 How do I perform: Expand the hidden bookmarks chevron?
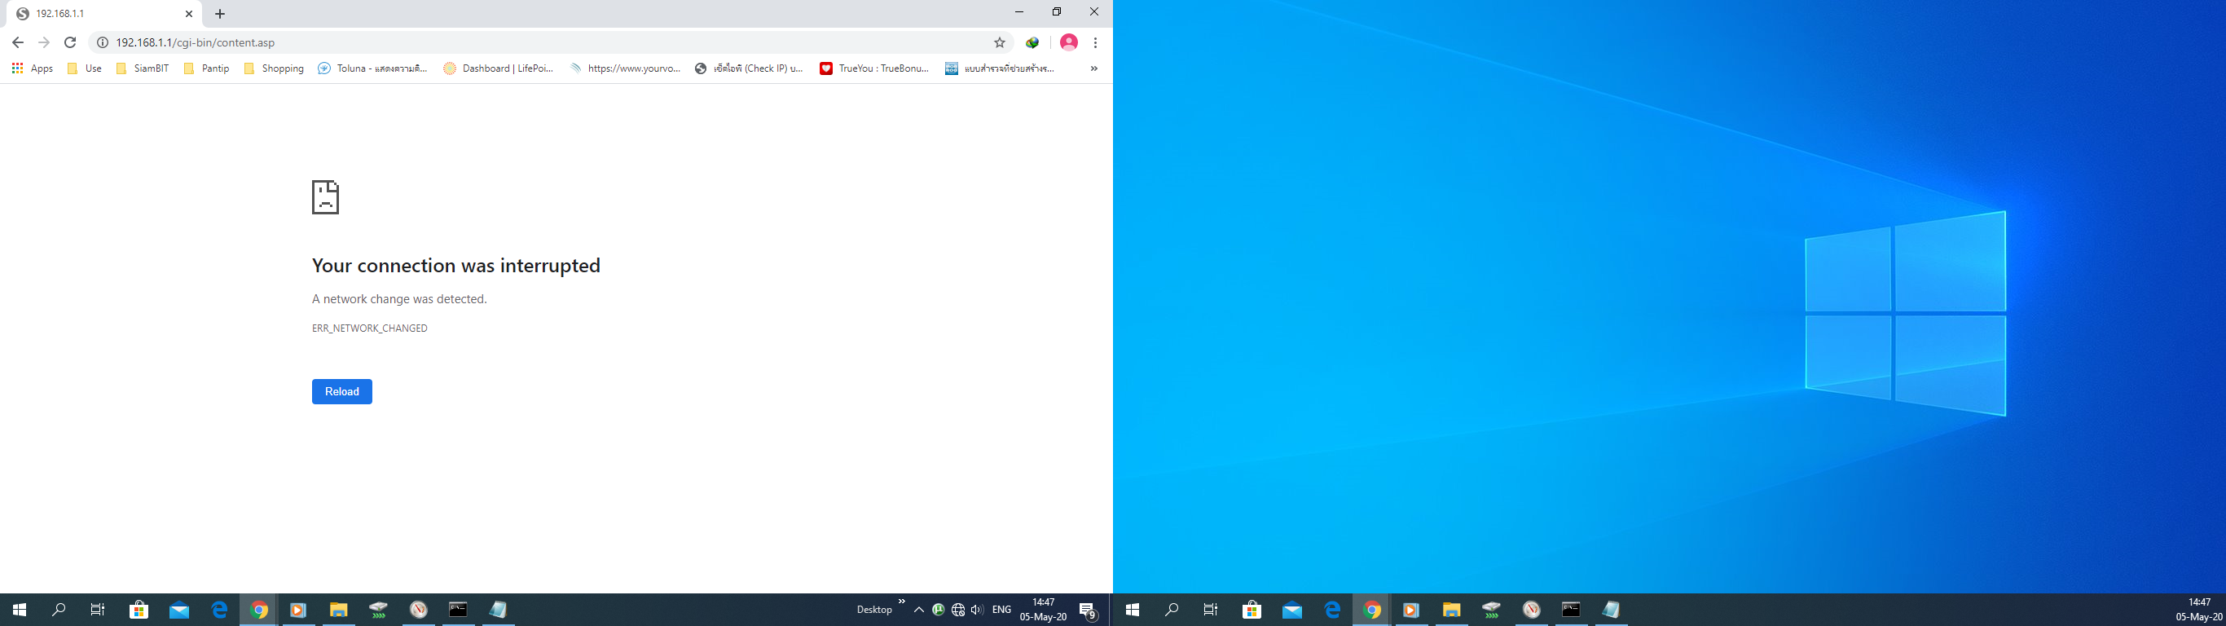point(1094,68)
